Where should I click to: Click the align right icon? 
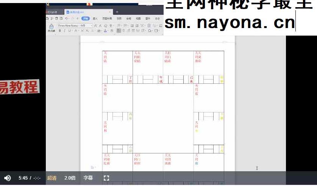pos(128,31)
